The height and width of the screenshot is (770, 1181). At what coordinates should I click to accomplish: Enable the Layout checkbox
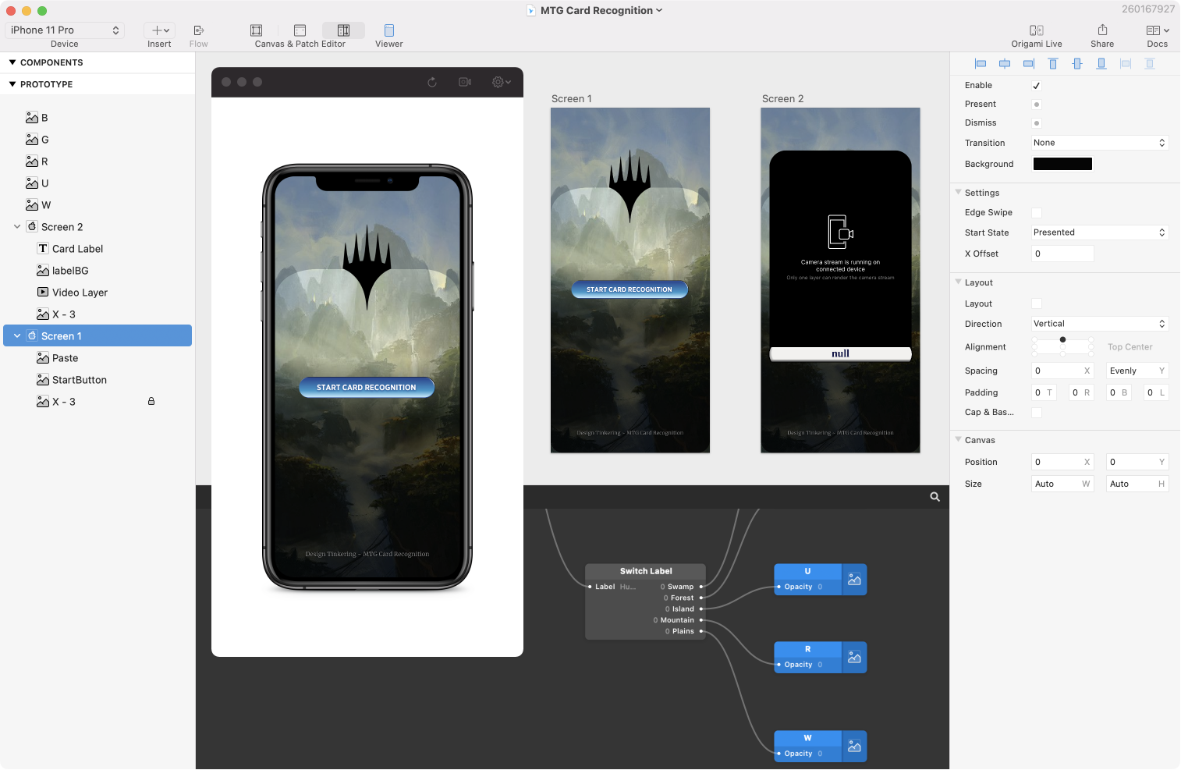click(x=1037, y=303)
